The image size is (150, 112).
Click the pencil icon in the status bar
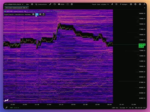6,108
